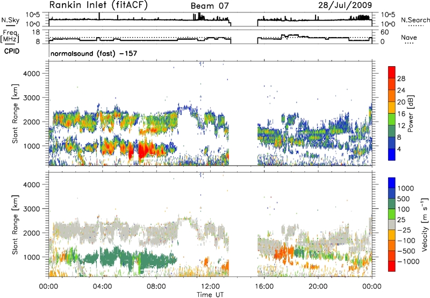The image size is (430, 298).
Task: Click the '04:00' time tick label
Action: pyautogui.click(x=102, y=287)
